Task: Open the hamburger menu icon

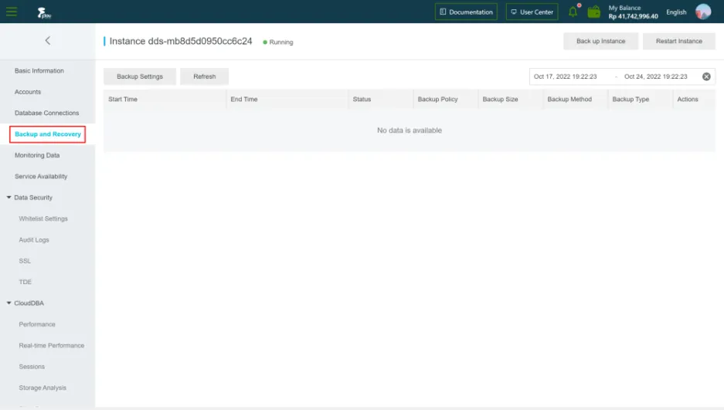Action: (x=12, y=12)
